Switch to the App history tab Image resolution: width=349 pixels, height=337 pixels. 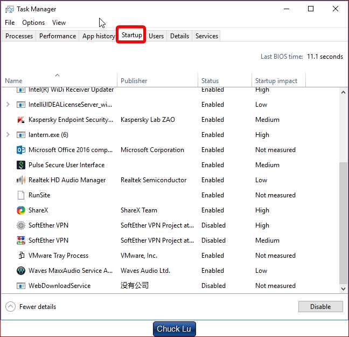pyautogui.click(x=98, y=36)
